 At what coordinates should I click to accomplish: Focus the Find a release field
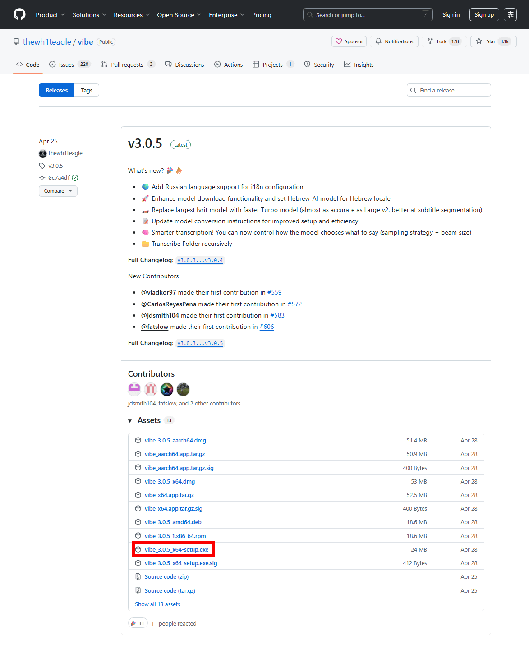coord(449,90)
